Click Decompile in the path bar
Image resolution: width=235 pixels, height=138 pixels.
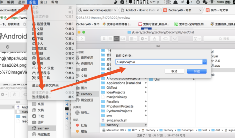click(186, 130)
